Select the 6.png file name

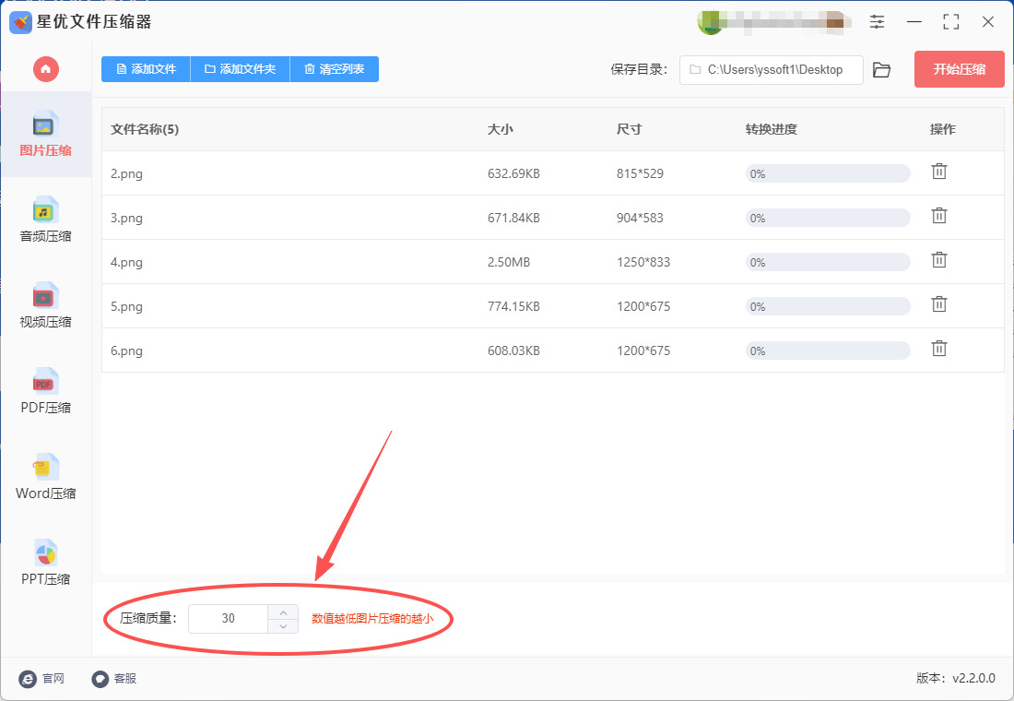pos(127,350)
